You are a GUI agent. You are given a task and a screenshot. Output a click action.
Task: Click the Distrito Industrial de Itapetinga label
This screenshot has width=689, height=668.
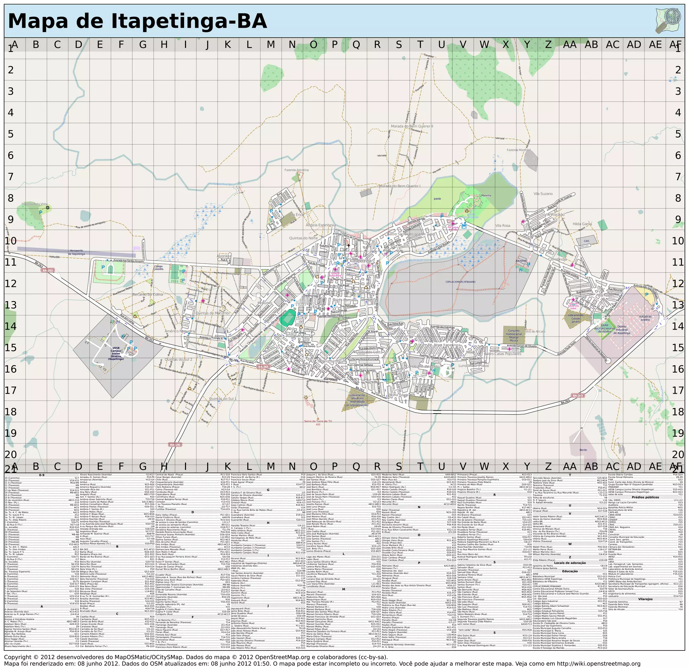point(621,330)
